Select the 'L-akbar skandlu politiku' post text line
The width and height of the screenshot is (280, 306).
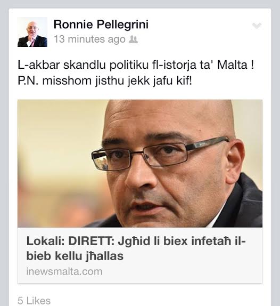click(x=136, y=65)
